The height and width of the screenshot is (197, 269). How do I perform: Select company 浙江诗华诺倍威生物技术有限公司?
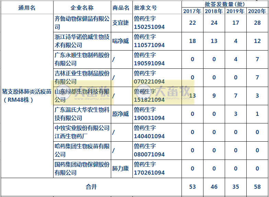pyautogui.click(x=82, y=41)
